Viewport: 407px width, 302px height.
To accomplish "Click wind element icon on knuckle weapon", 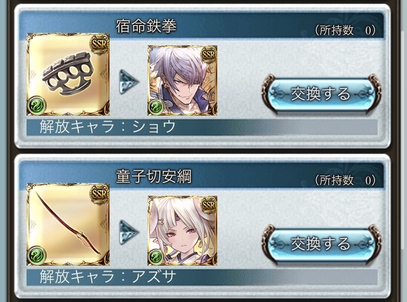I will click(x=36, y=105).
